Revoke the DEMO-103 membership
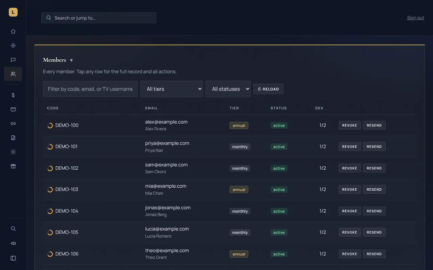This screenshot has width=433, height=270. point(349,189)
